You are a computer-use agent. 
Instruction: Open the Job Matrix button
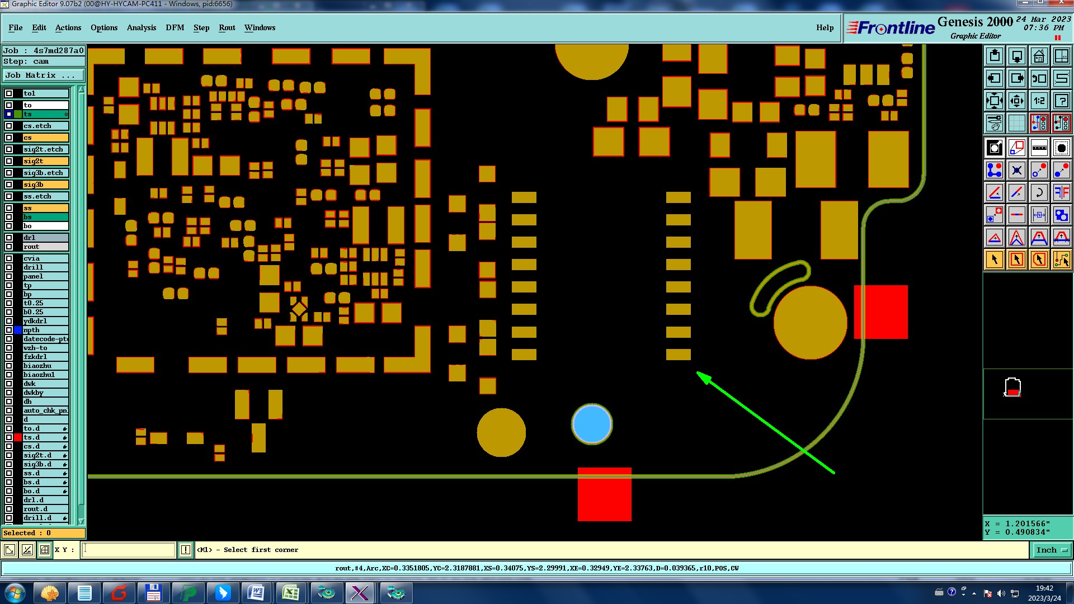pos(43,75)
